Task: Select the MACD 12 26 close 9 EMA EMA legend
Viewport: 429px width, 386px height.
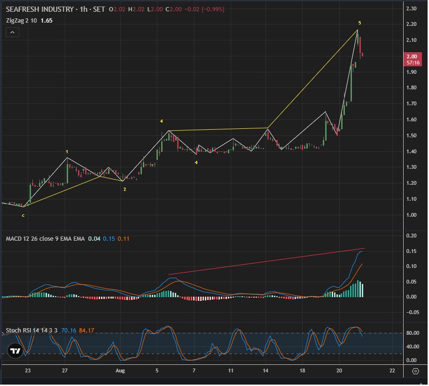Action: click(x=46, y=239)
